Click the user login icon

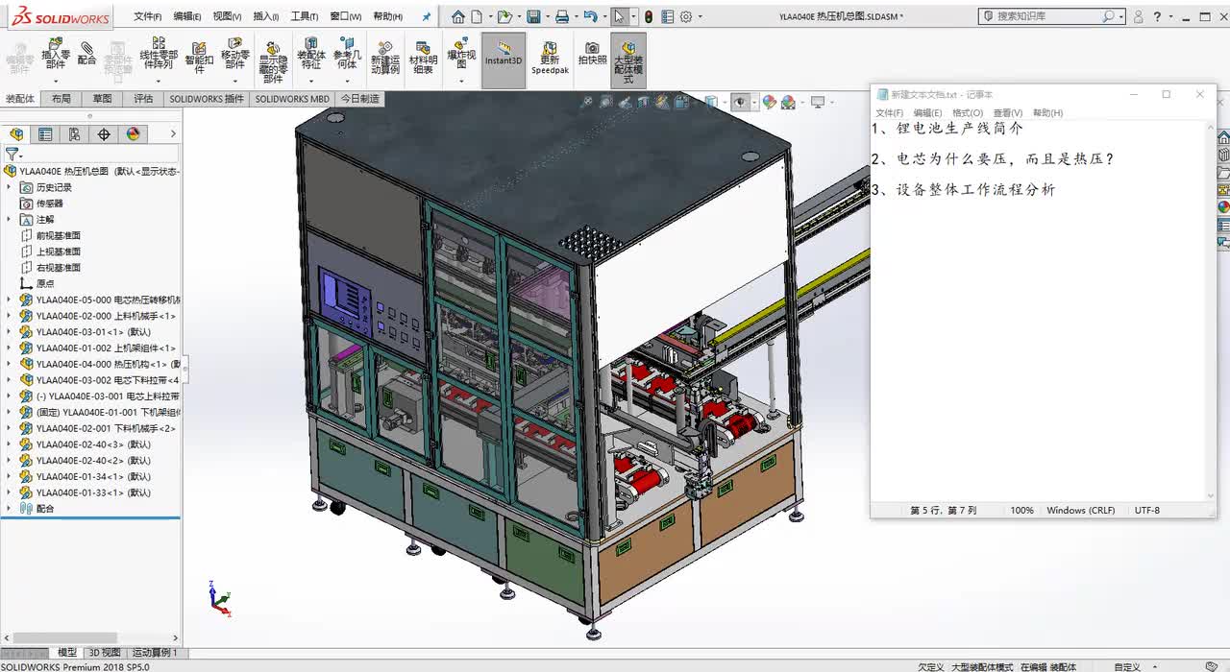1139,16
